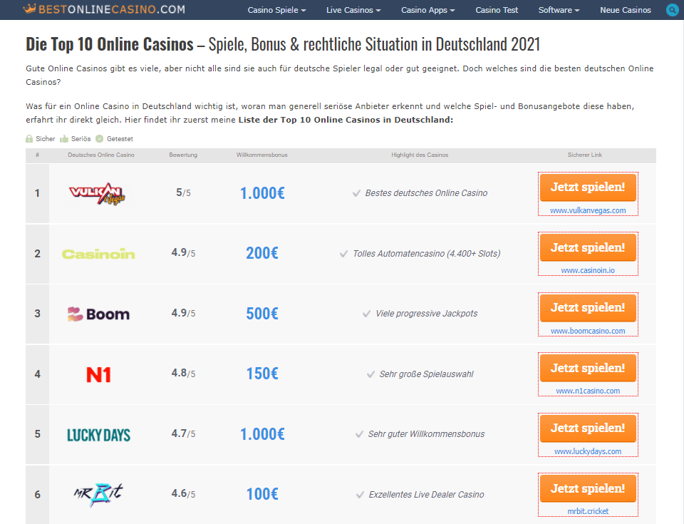684x524 pixels.
Task: Click checkmark beside Sehr guter Willkommensbonus
Action: 359,434
